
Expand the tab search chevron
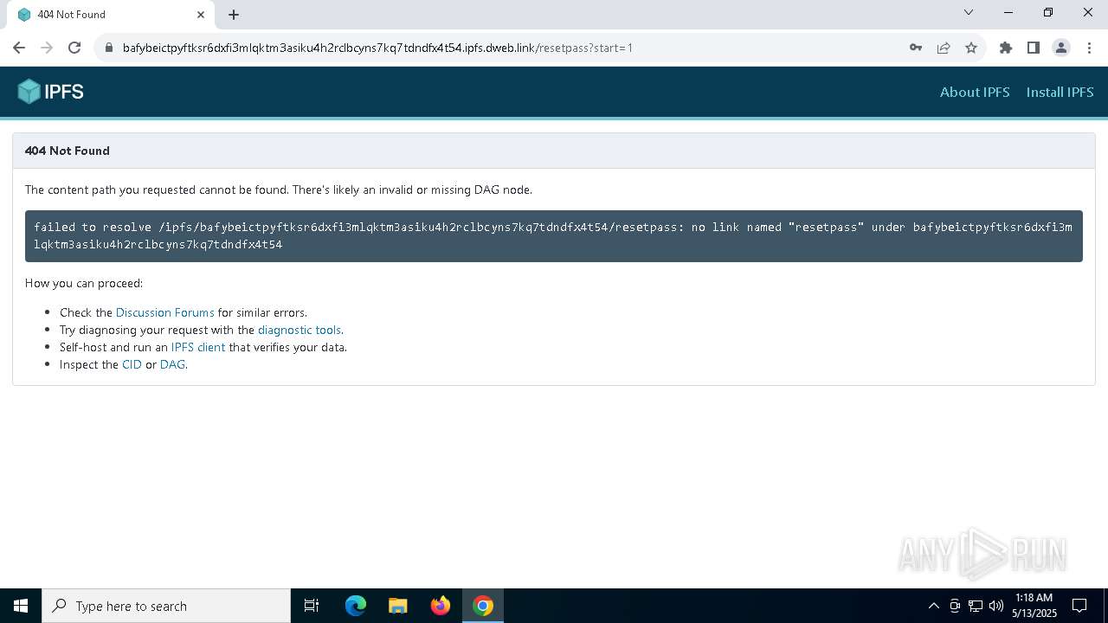point(969,12)
